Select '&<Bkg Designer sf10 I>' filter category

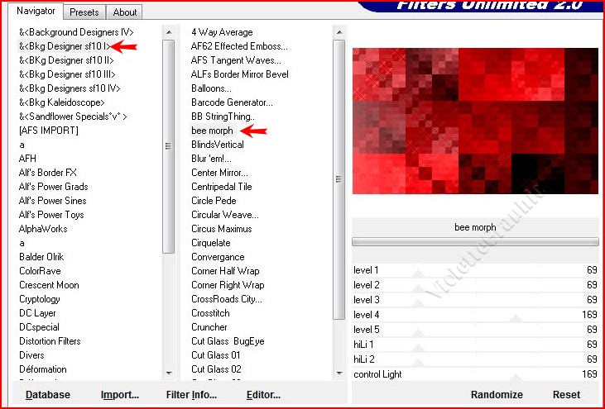[x=65, y=45]
